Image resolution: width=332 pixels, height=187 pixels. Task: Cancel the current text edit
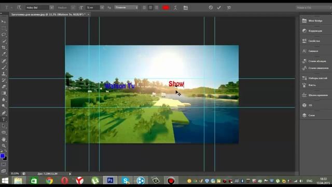coord(211,8)
